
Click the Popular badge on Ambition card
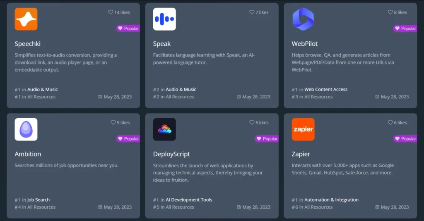128,139
